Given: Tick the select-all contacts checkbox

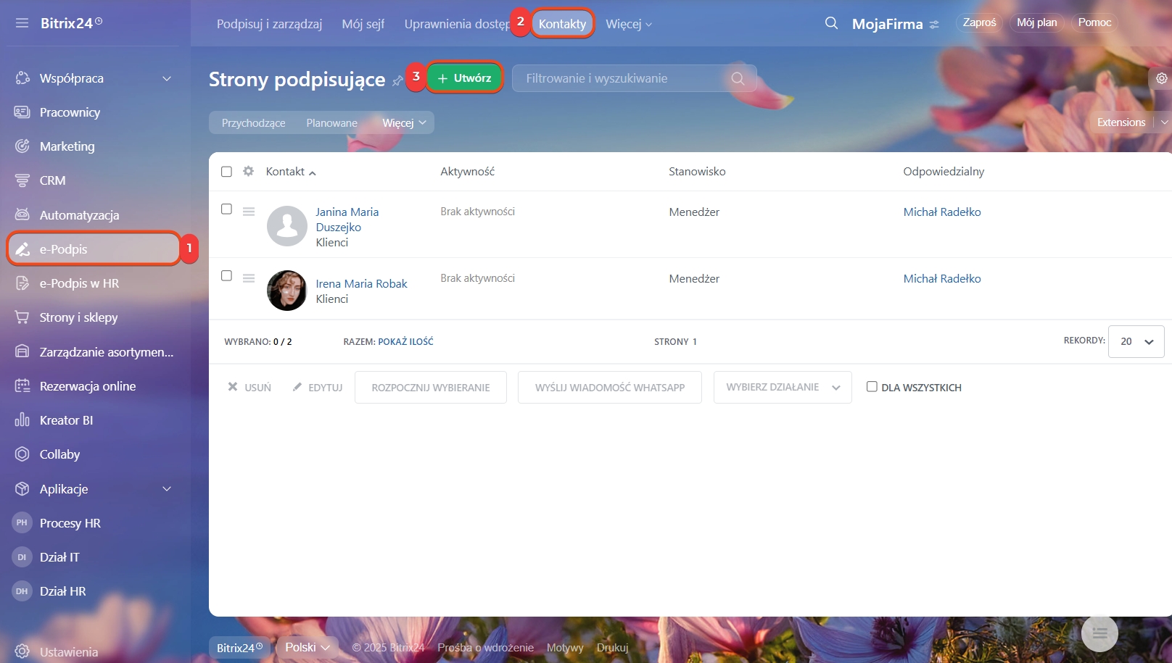Looking at the screenshot, I should pyautogui.click(x=226, y=172).
